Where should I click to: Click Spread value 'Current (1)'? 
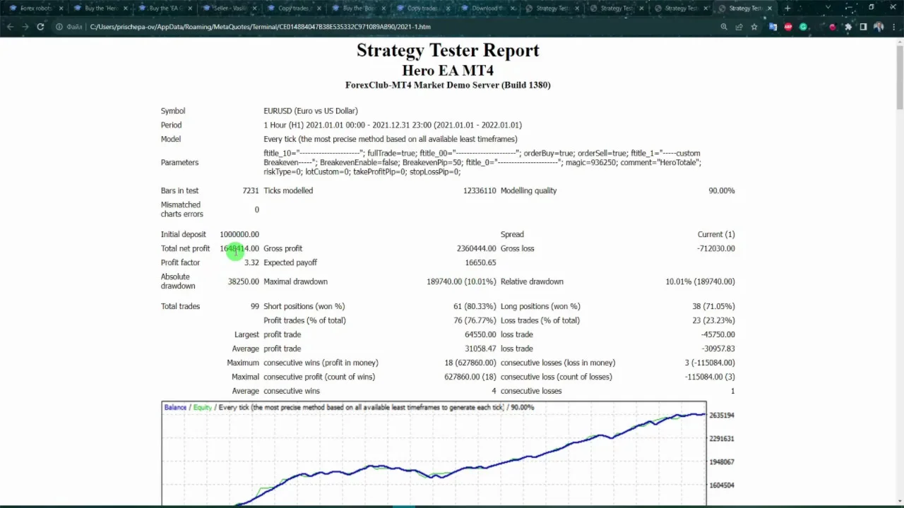point(716,234)
